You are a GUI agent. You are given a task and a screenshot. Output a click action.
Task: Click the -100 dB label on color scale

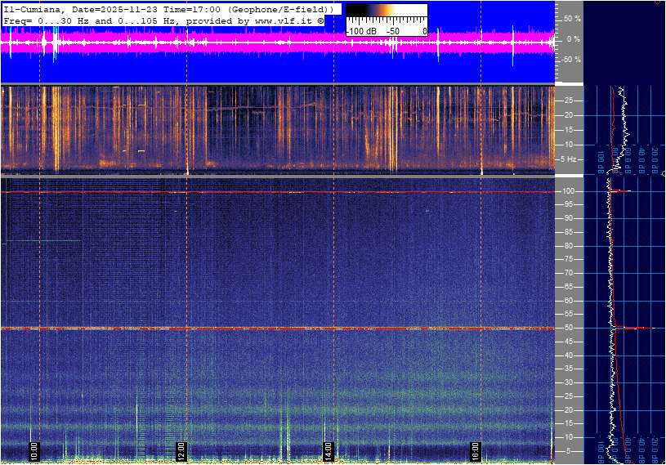(x=360, y=31)
